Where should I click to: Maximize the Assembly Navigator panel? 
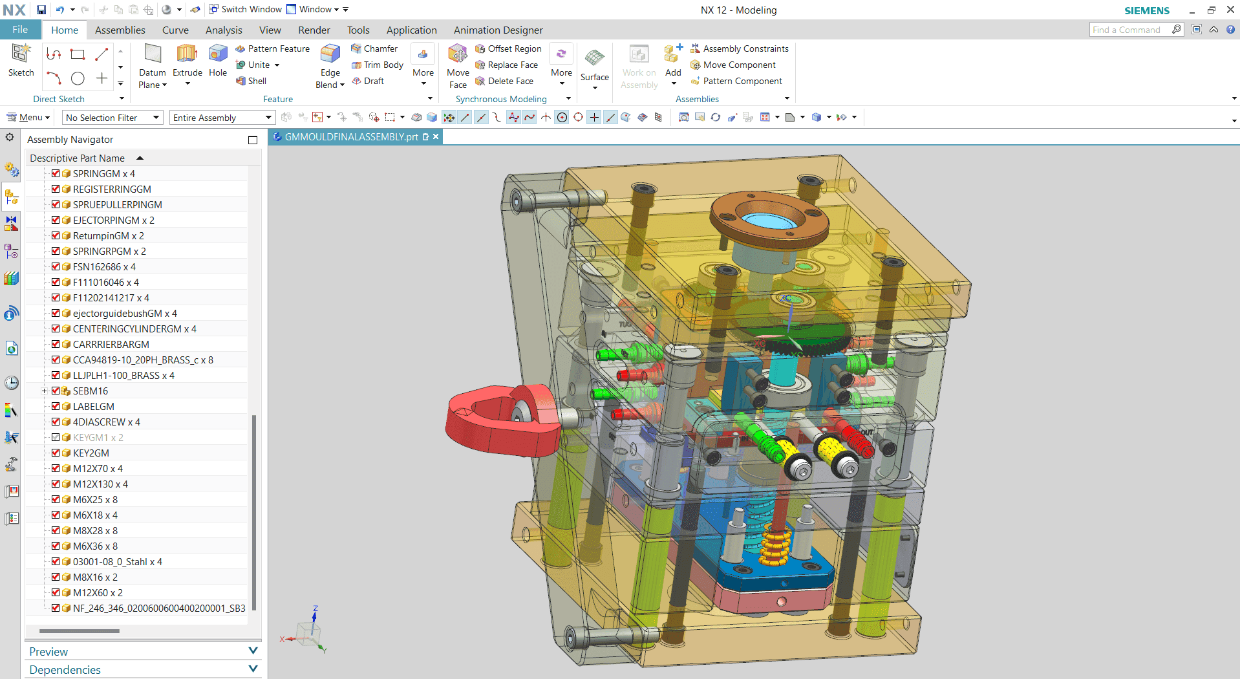click(253, 140)
